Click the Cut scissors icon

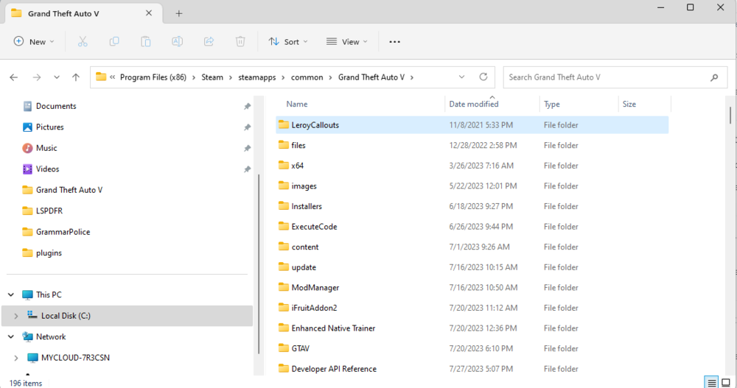83,42
